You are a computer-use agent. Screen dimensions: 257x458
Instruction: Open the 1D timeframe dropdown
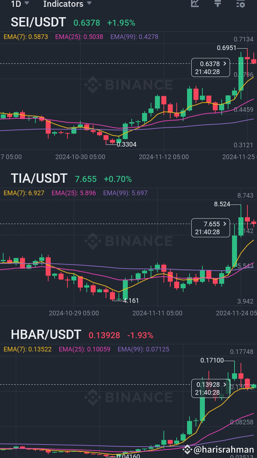(x=17, y=5)
